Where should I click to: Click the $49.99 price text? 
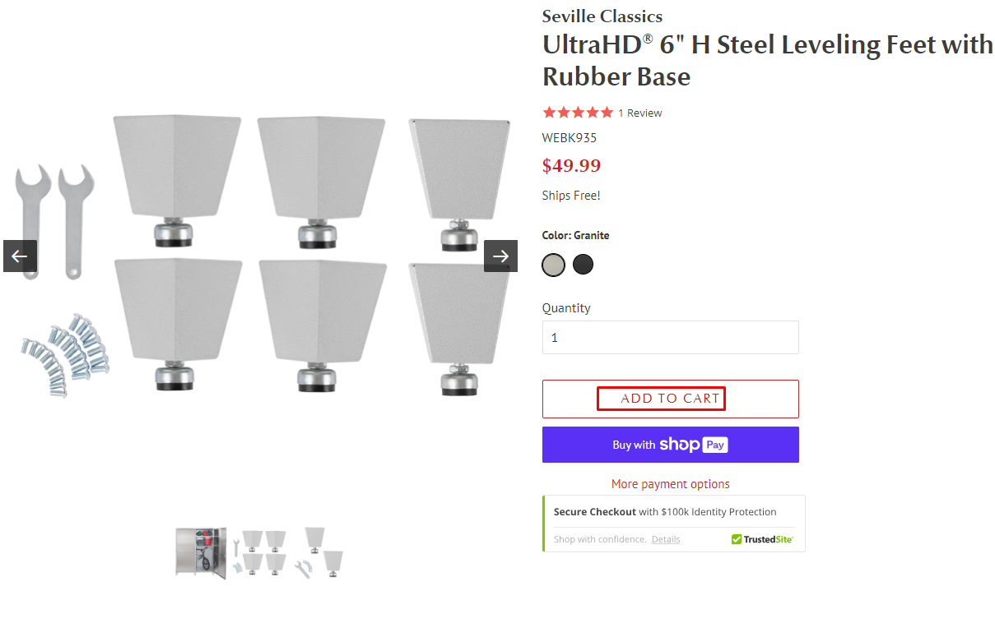[571, 165]
